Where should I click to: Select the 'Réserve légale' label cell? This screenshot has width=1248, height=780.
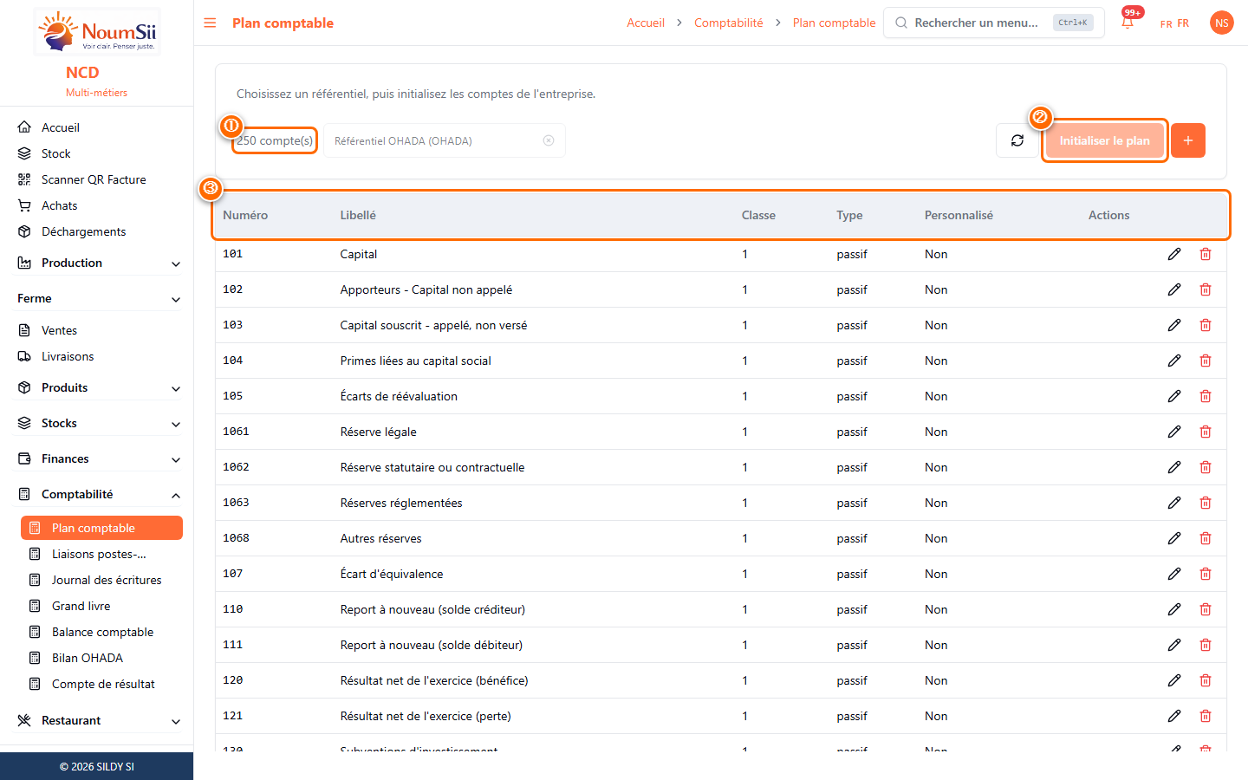click(379, 432)
